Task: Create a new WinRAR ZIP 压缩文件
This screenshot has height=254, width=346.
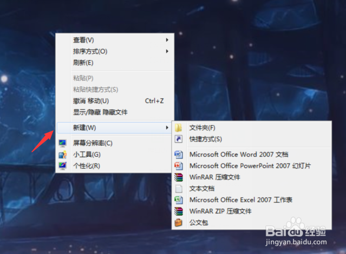Action: coord(252,211)
